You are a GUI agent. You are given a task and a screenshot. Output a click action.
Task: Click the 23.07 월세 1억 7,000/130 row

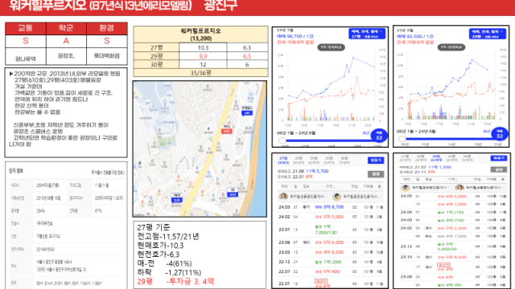[331, 230]
